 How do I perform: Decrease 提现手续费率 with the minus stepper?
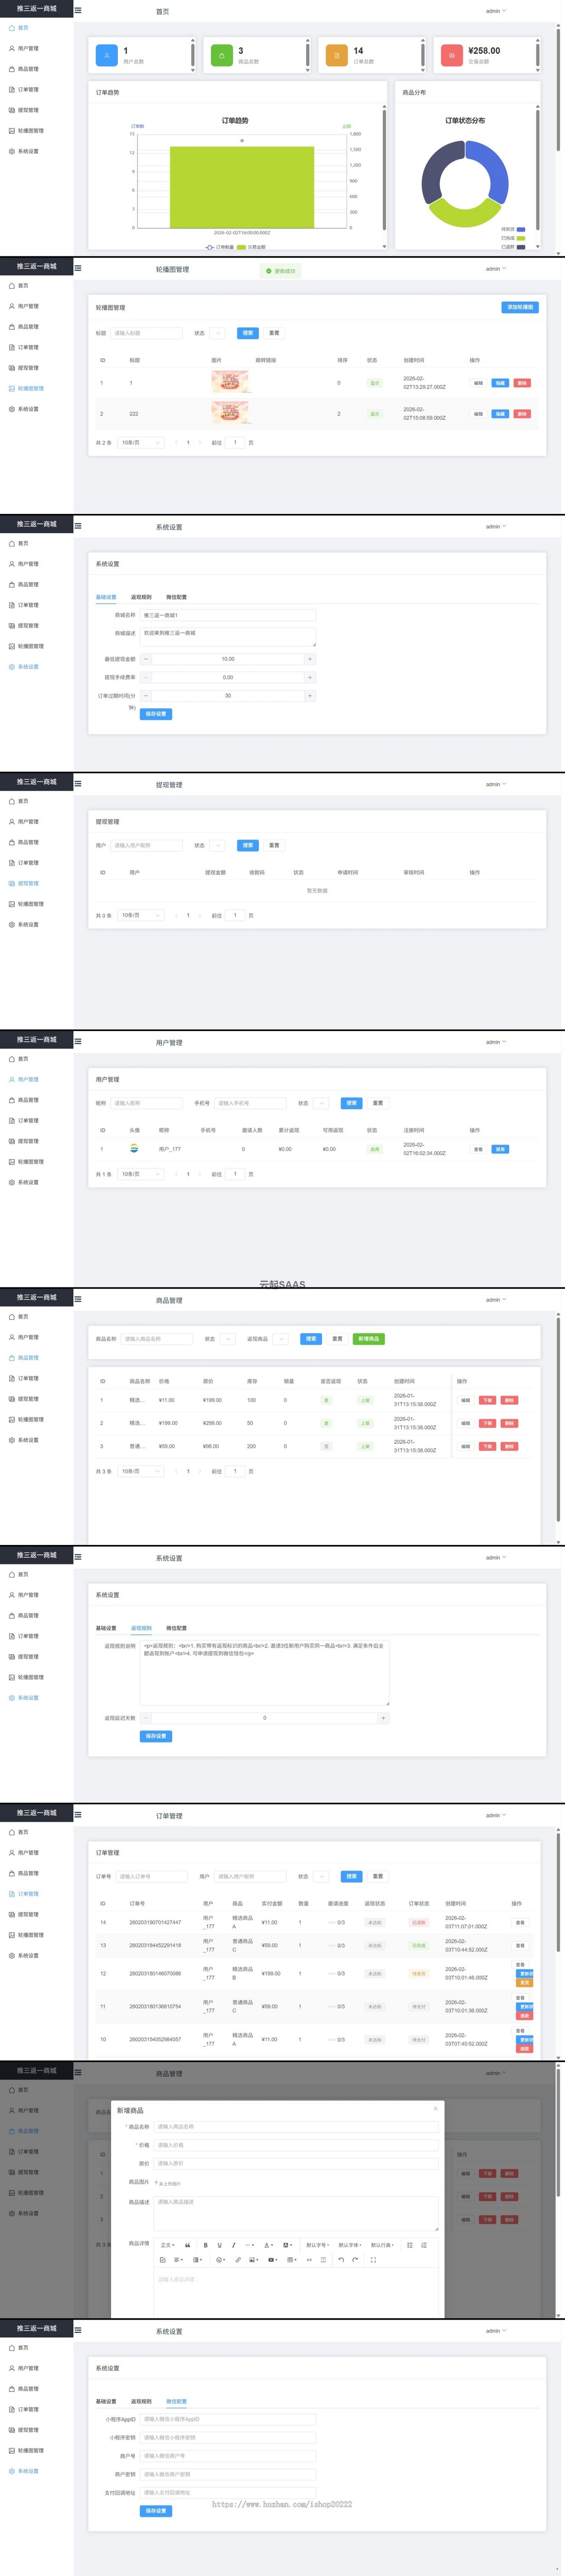[x=146, y=677]
